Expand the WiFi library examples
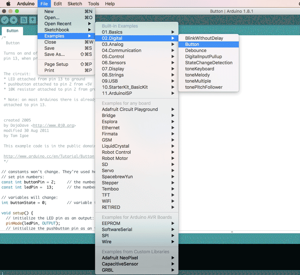This screenshot has height=275, width=300. click(137, 201)
